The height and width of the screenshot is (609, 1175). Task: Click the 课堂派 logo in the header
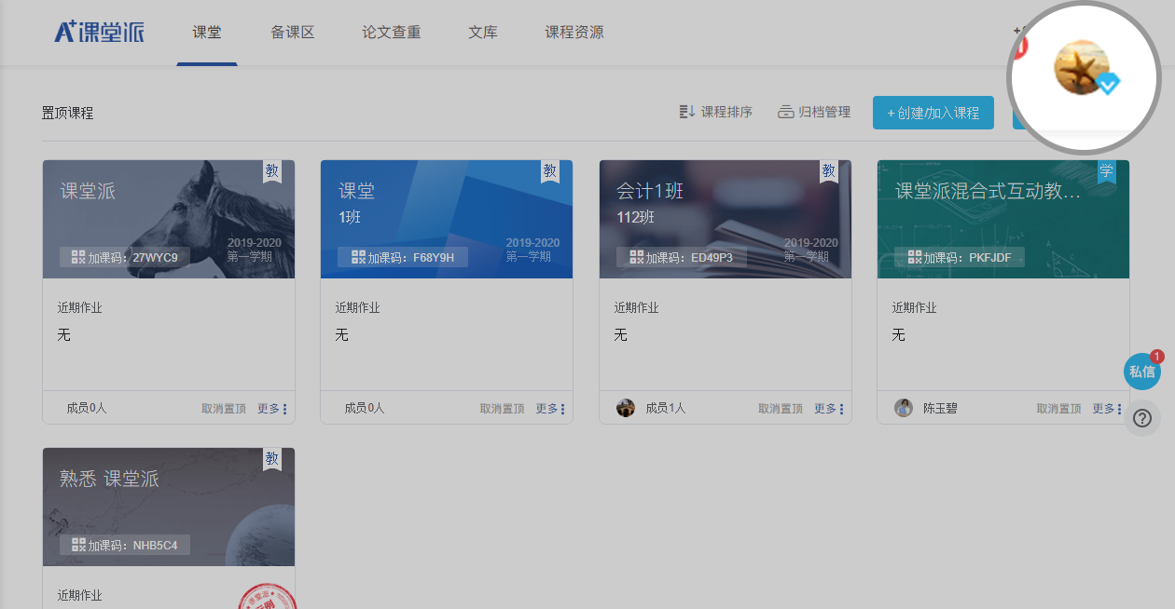100,32
